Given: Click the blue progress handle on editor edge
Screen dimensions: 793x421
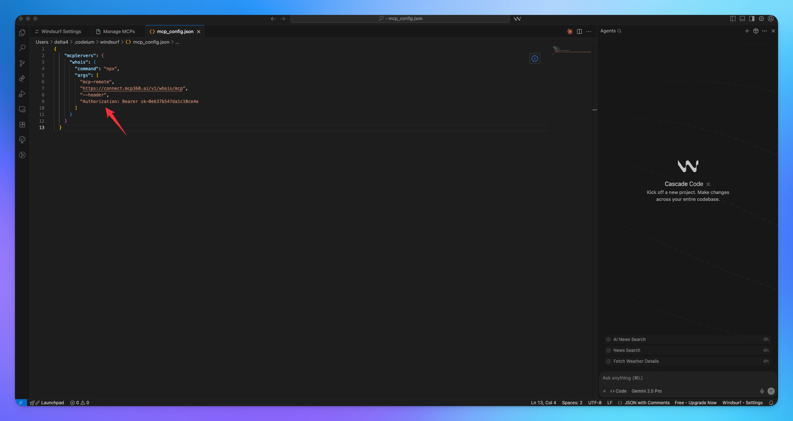Looking at the screenshot, I should [595, 110].
